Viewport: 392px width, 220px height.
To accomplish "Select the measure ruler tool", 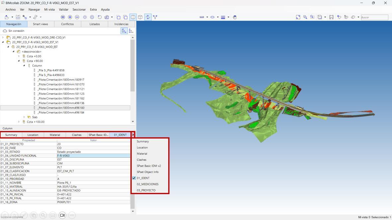I will tap(202, 17).
